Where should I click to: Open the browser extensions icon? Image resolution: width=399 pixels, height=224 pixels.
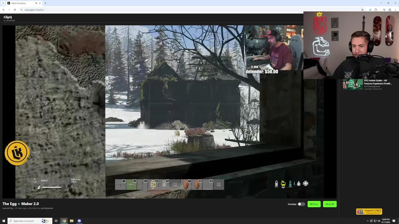(376, 10)
